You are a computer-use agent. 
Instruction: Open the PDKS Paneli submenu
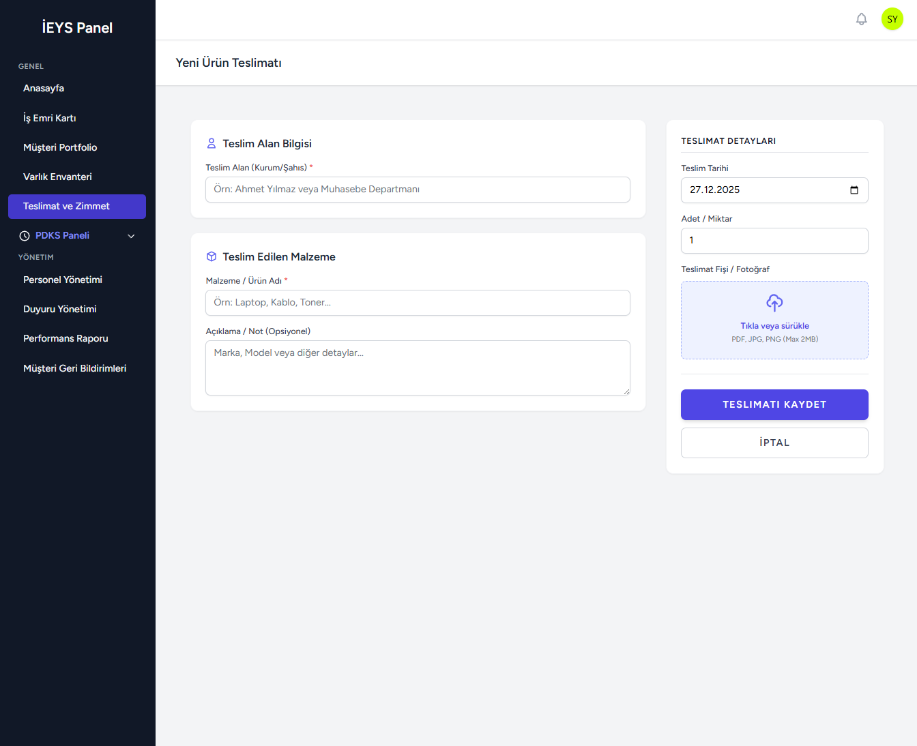(x=63, y=236)
